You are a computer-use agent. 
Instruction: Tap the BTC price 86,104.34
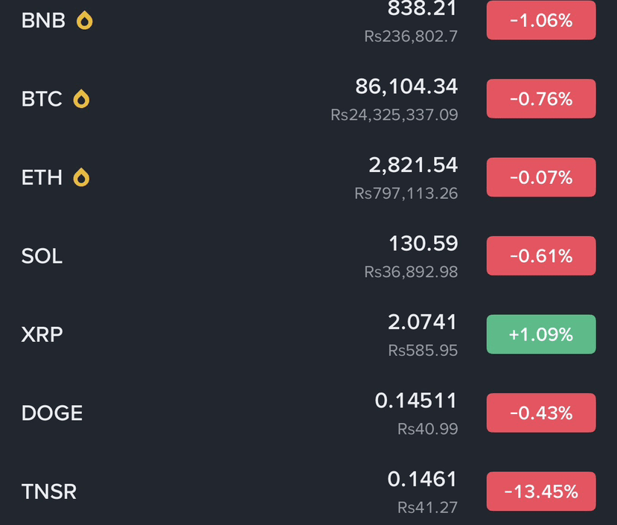[406, 86]
